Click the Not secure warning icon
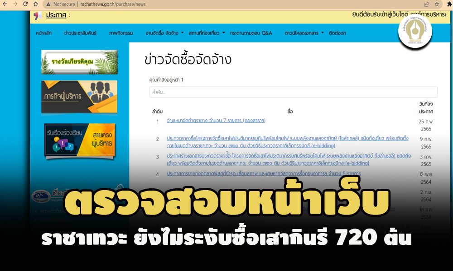453x271 pixels. click(x=48, y=4)
